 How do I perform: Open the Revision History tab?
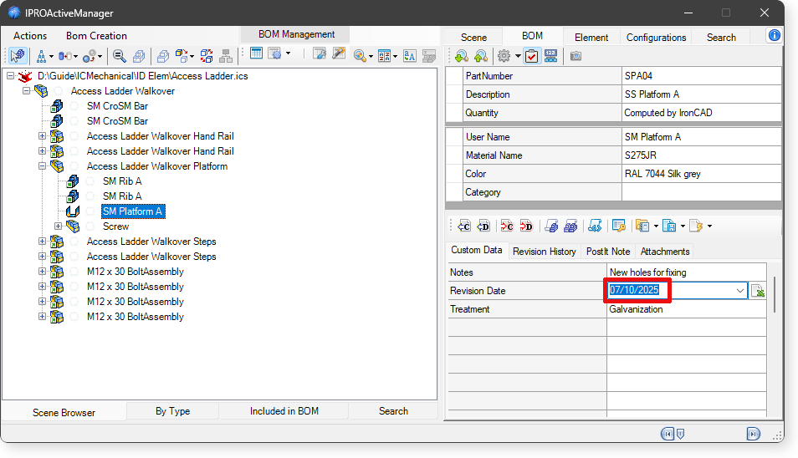(544, 251)
